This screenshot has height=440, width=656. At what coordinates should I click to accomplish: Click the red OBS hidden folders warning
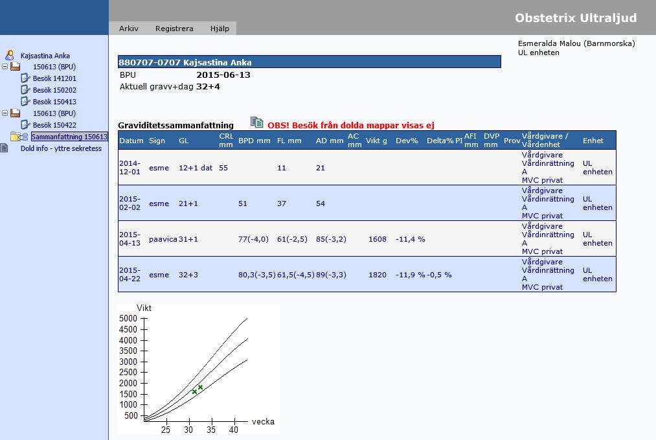coord(350,125)
